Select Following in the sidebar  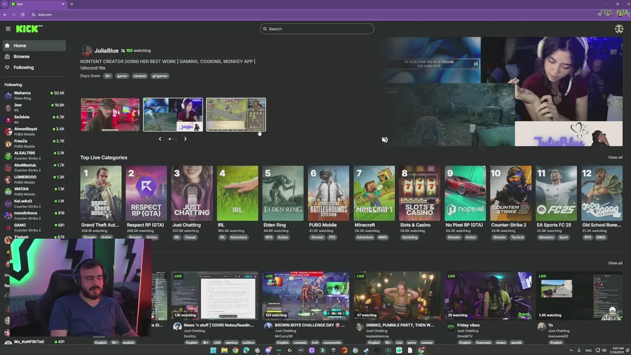[34, 67]
